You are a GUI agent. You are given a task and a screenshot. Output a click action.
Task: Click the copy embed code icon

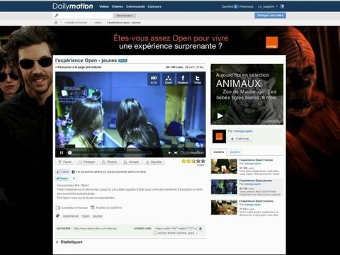pos(200,229)
